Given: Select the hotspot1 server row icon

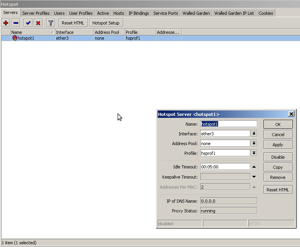Looking at the screenshot, I should click(x=15, y=38).
